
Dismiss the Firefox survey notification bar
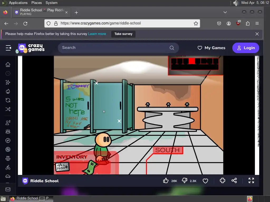pyautogui.click(x=257, y=34)
